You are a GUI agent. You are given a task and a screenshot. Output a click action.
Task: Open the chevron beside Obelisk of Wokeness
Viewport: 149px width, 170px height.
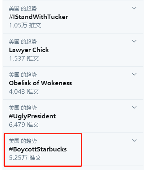tap(134, 74)
